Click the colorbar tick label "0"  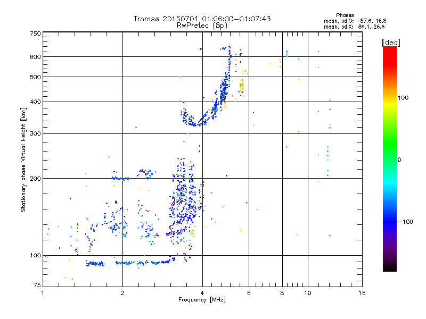pyautogui.click(x=399, y=160)
